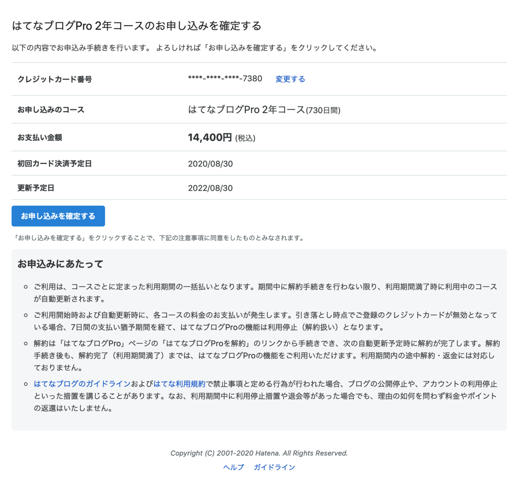This screenshot has width=518, height=479.
Task: Select the masked card number ending 7380
Action: click(x=225, y=79)
